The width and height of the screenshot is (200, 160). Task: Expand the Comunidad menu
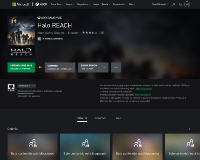tap(120, 4)
